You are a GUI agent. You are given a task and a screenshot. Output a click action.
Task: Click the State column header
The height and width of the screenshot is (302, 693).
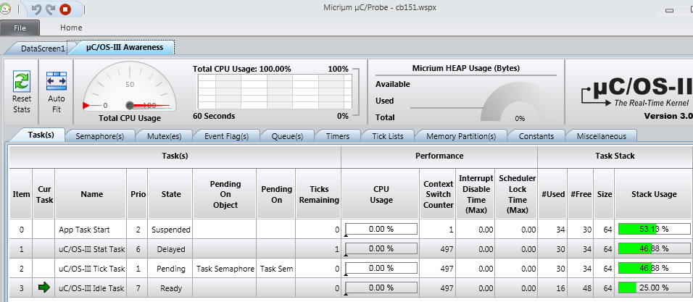pos(170,194)
